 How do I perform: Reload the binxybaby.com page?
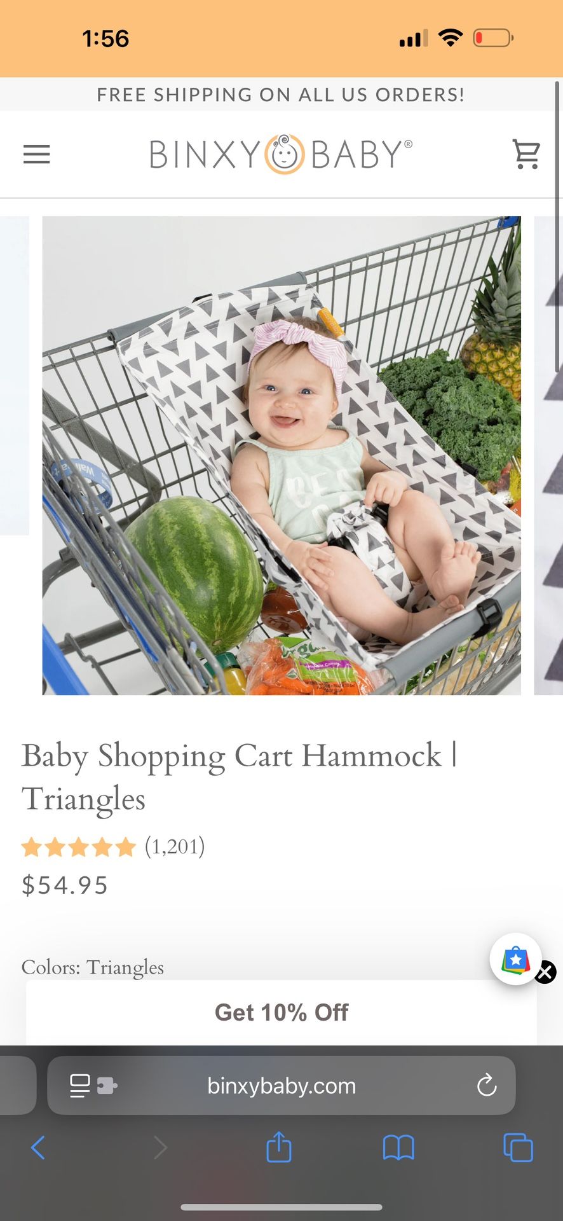(487, 1086)
